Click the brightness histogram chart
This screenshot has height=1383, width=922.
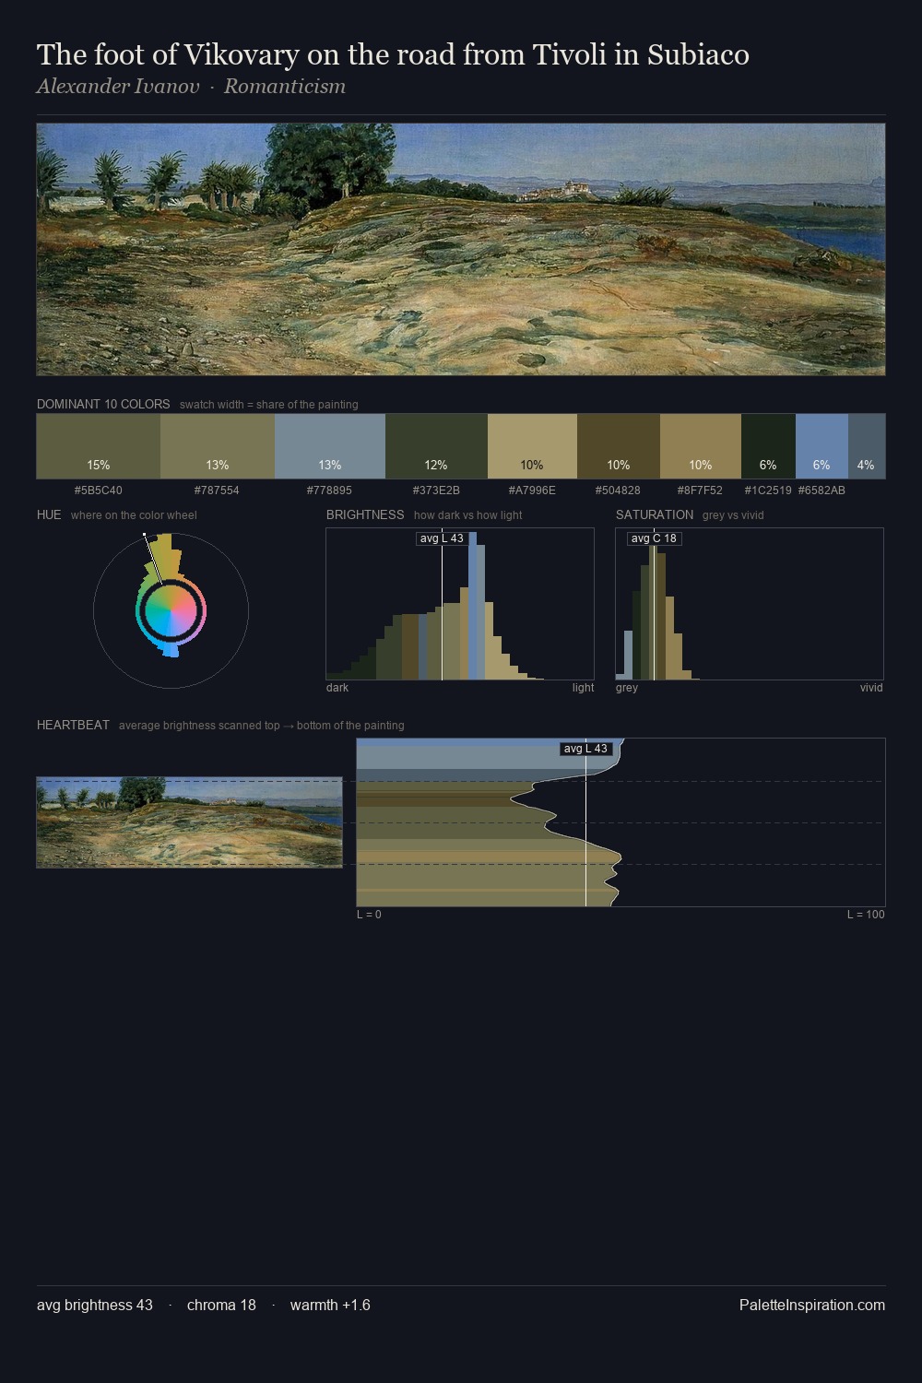click(460, 604)
